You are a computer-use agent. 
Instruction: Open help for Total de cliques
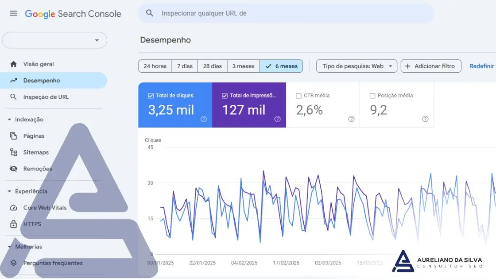click(204, 119)
